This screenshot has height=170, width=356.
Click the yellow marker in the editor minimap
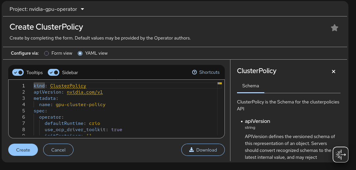(220, 84)
